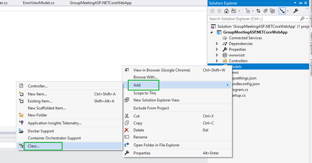
Task: Click the Properties side tab
Action: pyautogui.click(x=311, y=67)
